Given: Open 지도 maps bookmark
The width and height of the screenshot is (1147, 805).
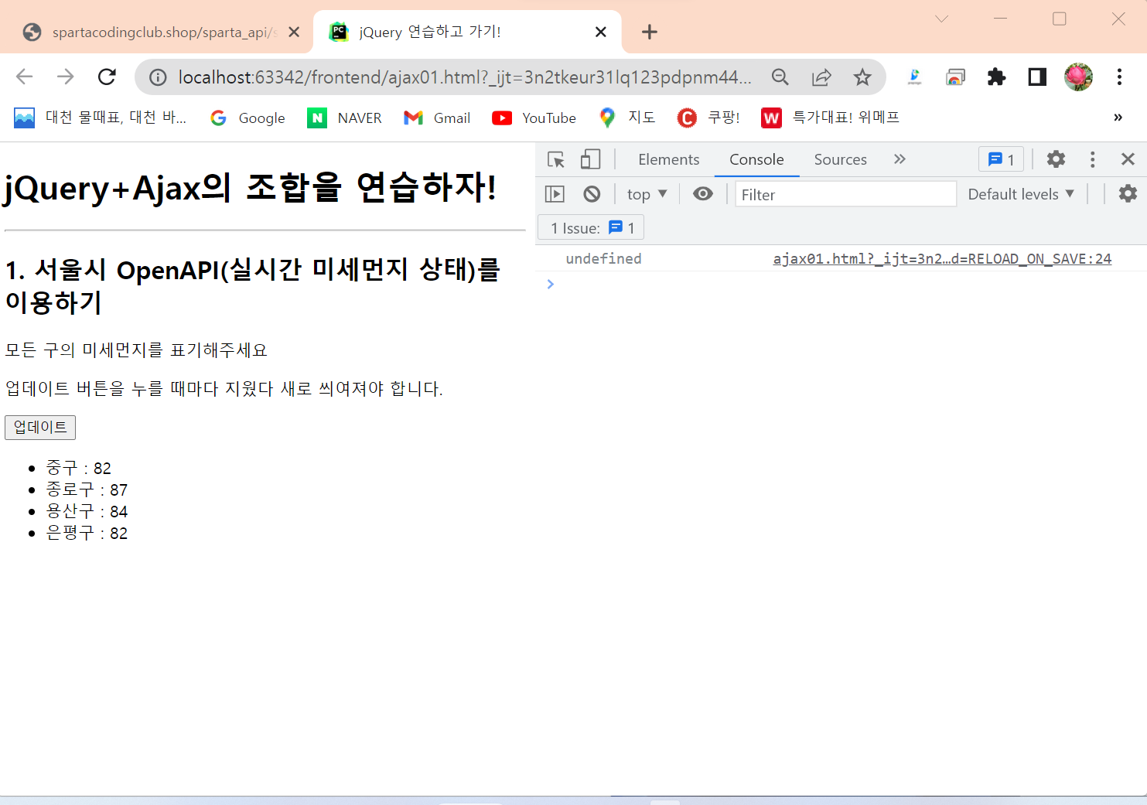Looking at the screenshot, I should pos(627,118).
